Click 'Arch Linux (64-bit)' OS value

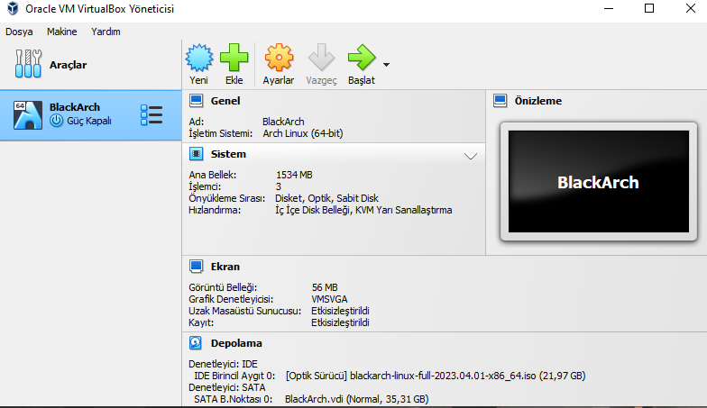(303, 133)
